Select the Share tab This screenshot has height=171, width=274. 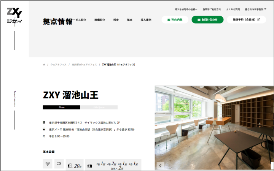pos(62,107)
